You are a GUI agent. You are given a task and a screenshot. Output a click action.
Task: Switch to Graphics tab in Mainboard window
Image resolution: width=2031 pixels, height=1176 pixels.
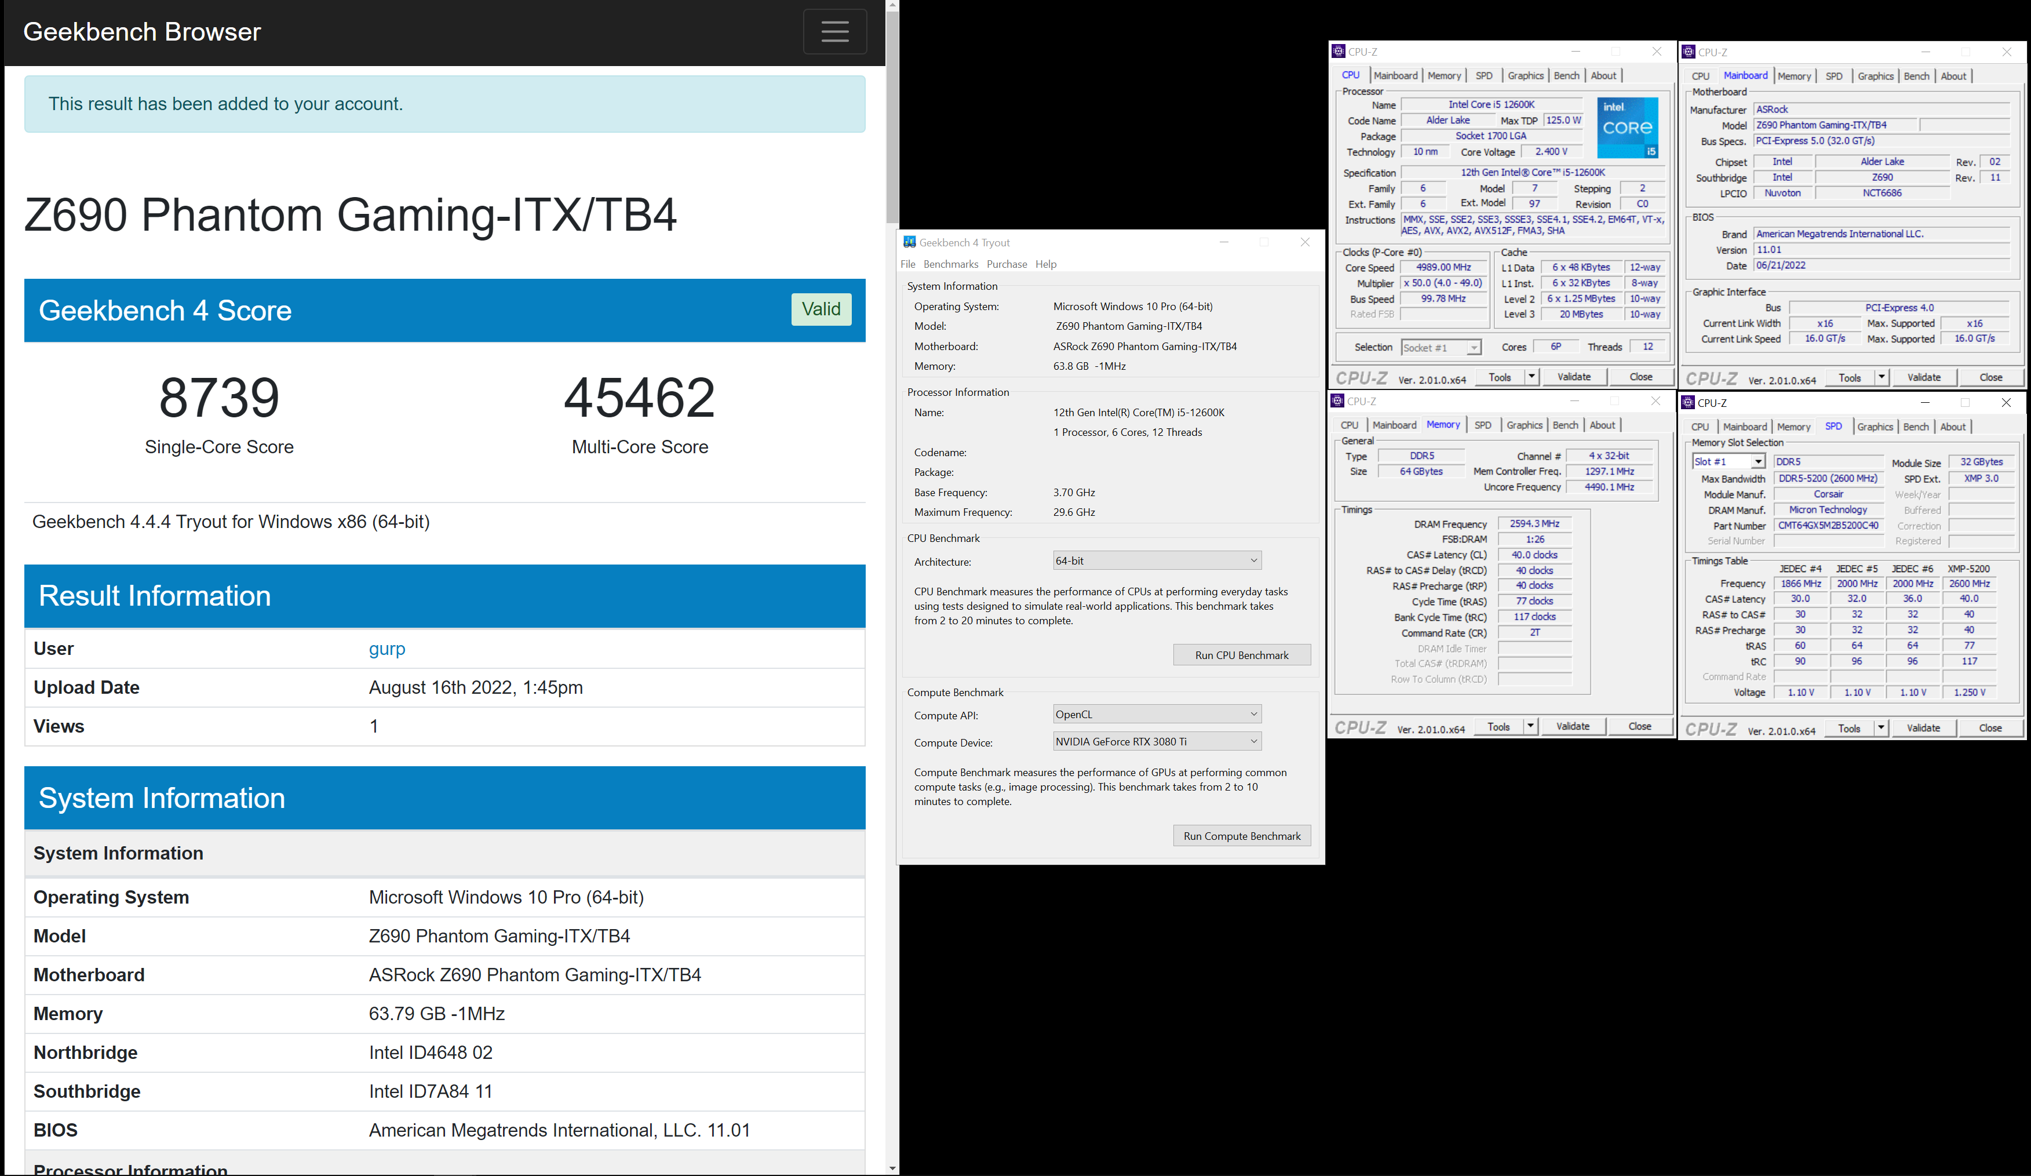(1875, 76)
